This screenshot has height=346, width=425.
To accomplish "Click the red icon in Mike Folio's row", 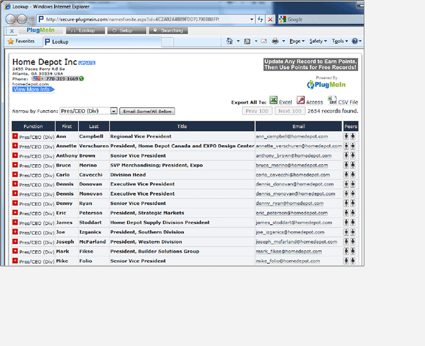I will pyautogui.click(x=15, y=261).
